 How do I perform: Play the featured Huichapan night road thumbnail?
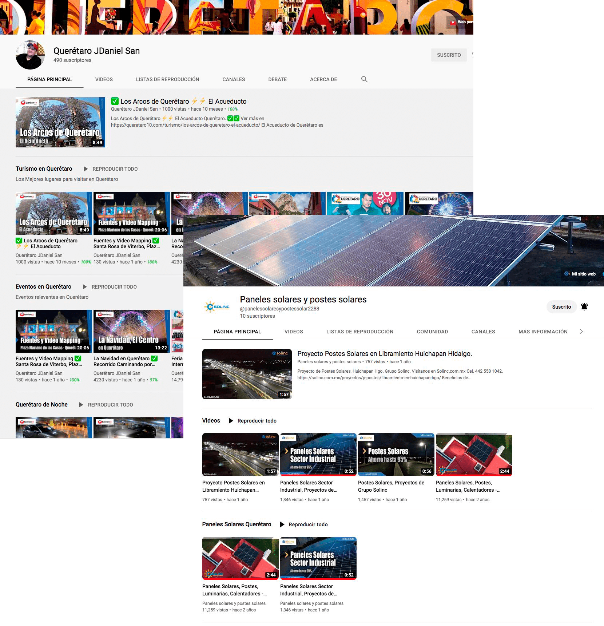(247, 374)
